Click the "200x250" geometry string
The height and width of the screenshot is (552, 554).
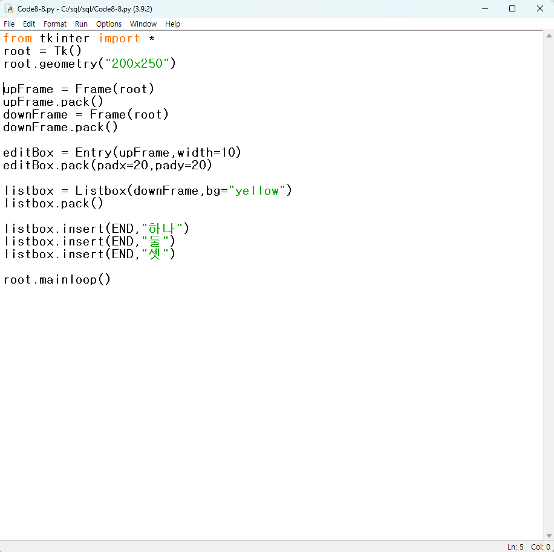pyautogui.click(x=137, y=63)
